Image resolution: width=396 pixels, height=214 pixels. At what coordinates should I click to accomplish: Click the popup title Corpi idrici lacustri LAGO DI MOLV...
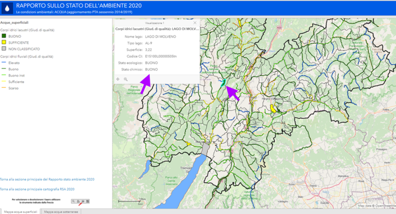click(x=157, y=29)
